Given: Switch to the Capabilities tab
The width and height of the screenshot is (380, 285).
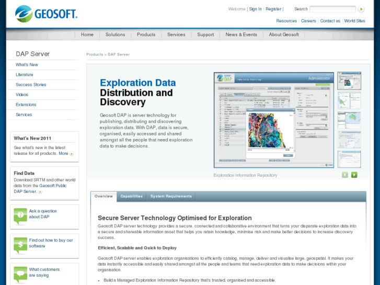Looking at the screenshot, I should click(132, 196).
